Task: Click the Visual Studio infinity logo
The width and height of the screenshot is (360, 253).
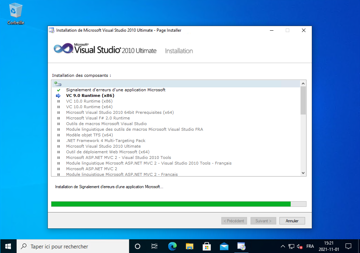Action: pyautogui.click(x=63, y=49)
